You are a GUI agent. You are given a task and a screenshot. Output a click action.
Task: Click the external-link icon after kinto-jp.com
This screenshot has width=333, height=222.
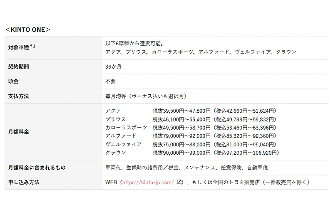tap(179, 182)
